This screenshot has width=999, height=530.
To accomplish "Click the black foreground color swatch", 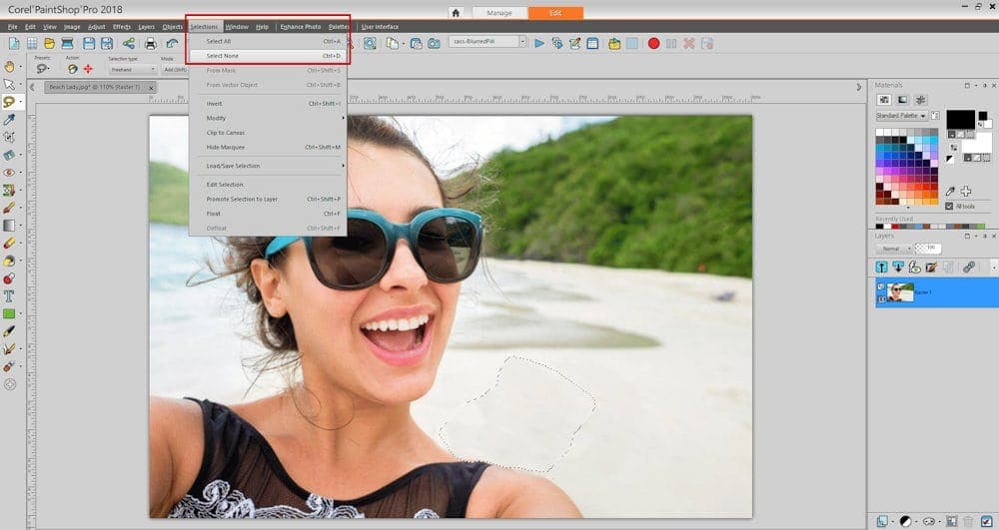I will coord(960,120).
